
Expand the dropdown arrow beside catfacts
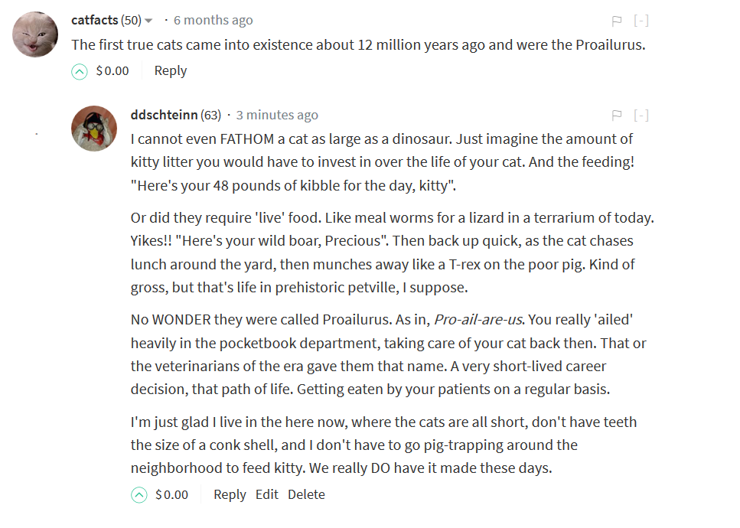click(148, 21)
